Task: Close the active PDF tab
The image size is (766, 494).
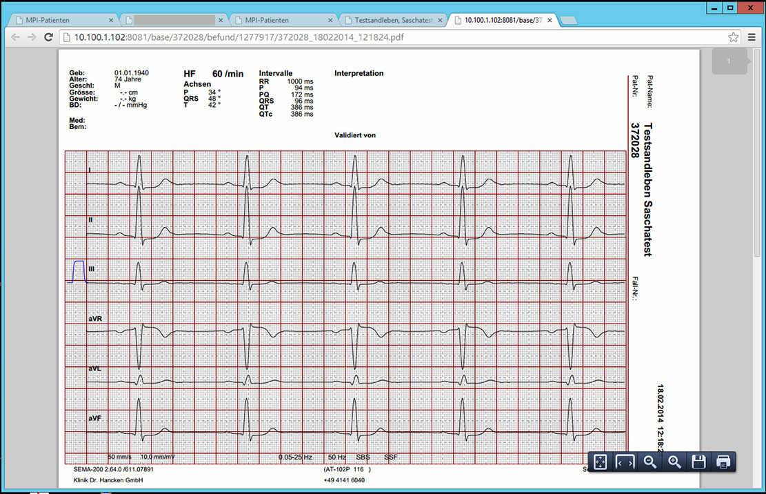Action: (548, 21)
